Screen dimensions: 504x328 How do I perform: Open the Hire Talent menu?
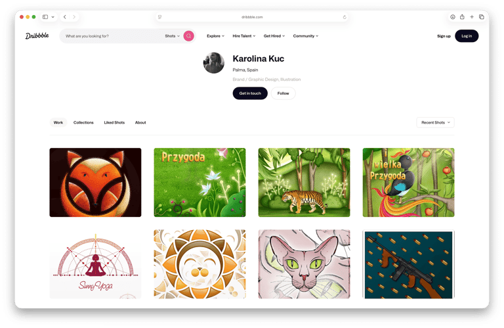tap(244, 36)
